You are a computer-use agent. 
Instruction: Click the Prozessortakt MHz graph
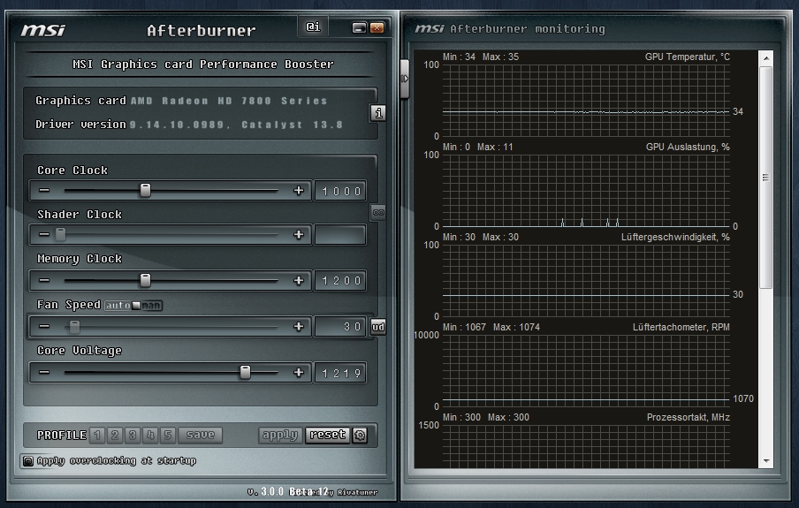click(586, 446)
